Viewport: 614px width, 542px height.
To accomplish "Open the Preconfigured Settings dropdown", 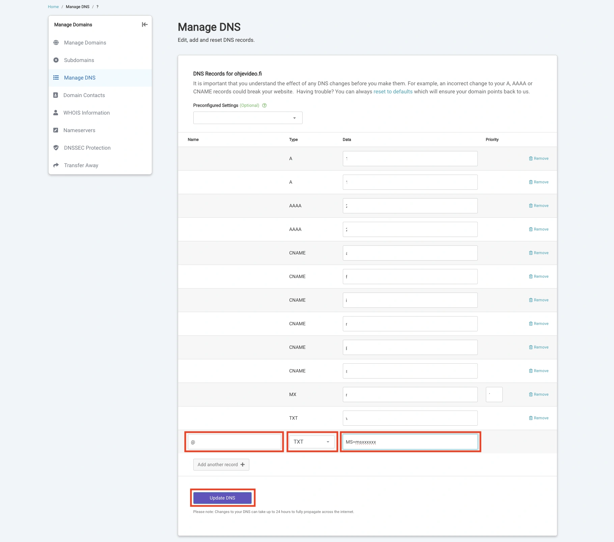I will (x=248, y=118).
